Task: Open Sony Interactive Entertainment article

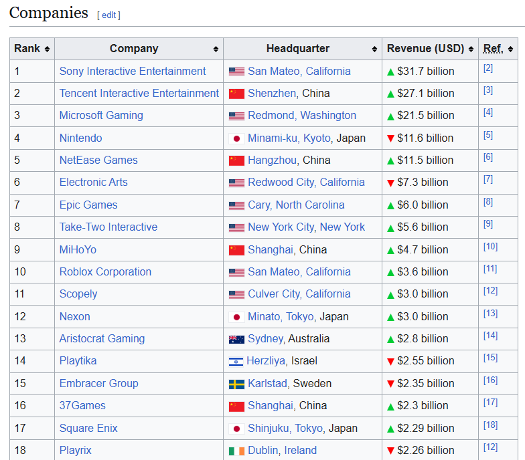Action: click(133, 71)
